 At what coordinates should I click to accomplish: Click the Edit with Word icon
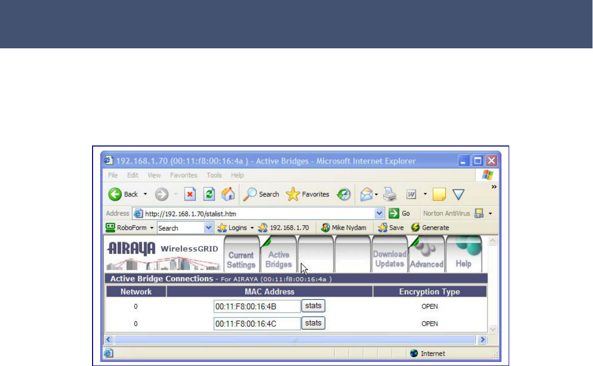coord(411,194)
